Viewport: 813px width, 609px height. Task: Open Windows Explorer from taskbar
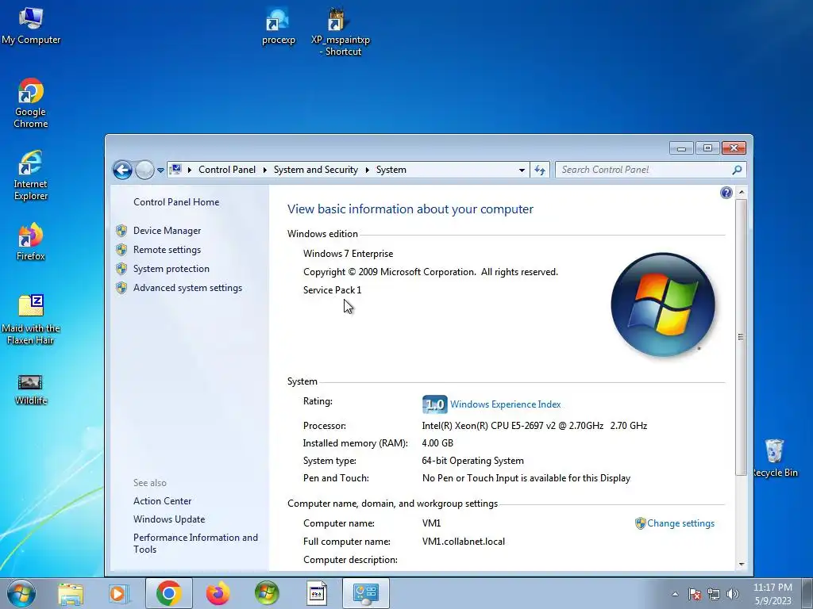point(71,593)
